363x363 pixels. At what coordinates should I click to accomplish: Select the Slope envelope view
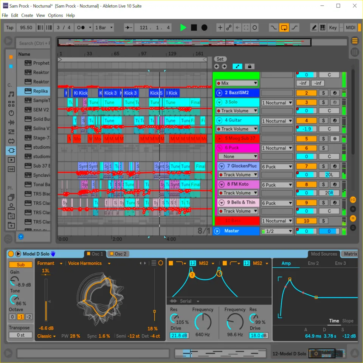(x=348, y=321)
